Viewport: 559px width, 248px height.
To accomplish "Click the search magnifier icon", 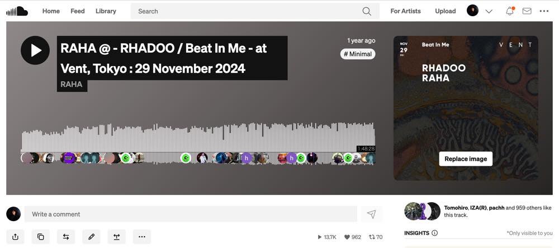I will pyautogui.click(x=367, y=11).
